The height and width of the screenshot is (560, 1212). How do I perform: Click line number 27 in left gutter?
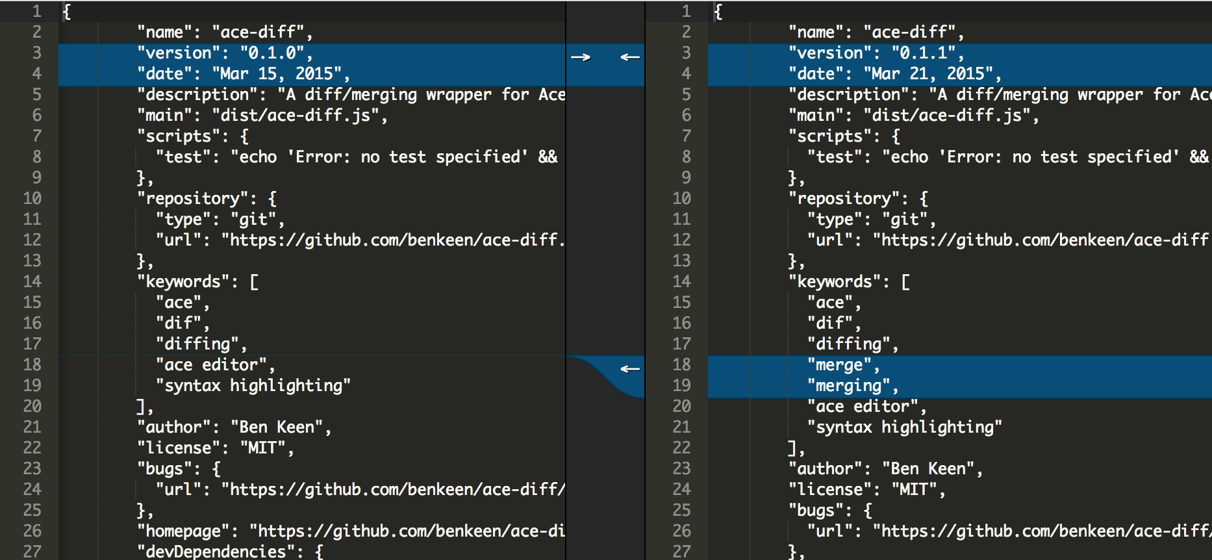[x=32, y=552]
